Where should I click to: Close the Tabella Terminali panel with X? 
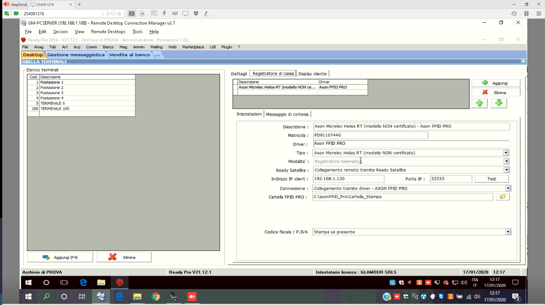[523, 61]
